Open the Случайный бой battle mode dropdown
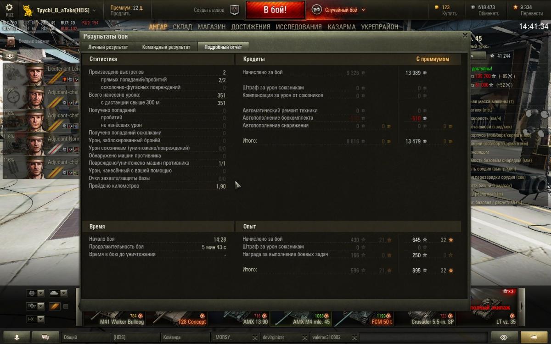Image resolution: width=551 pixels, height=344 pixels. (339, 10)
